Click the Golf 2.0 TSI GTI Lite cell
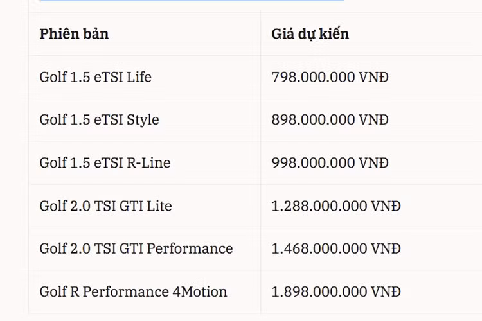This screenshot has height=321, width=482. point(105,206)
